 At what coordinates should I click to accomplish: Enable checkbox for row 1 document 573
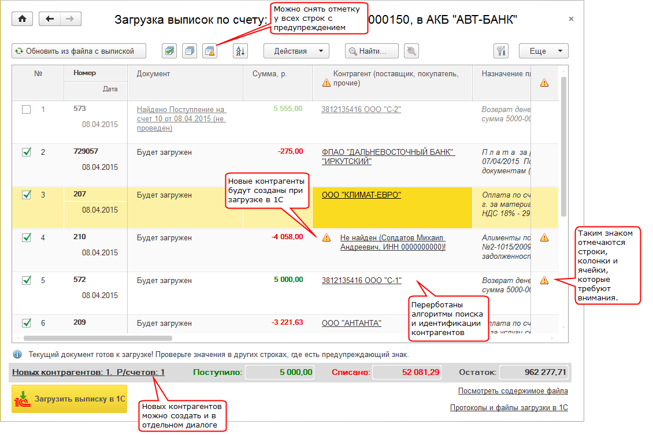(26, 110)
